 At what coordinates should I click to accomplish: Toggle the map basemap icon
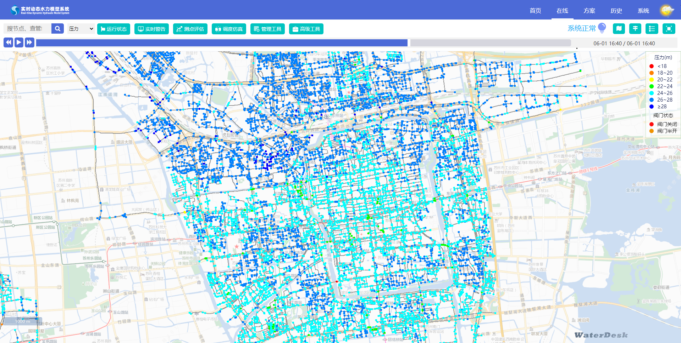coord(619,29)
